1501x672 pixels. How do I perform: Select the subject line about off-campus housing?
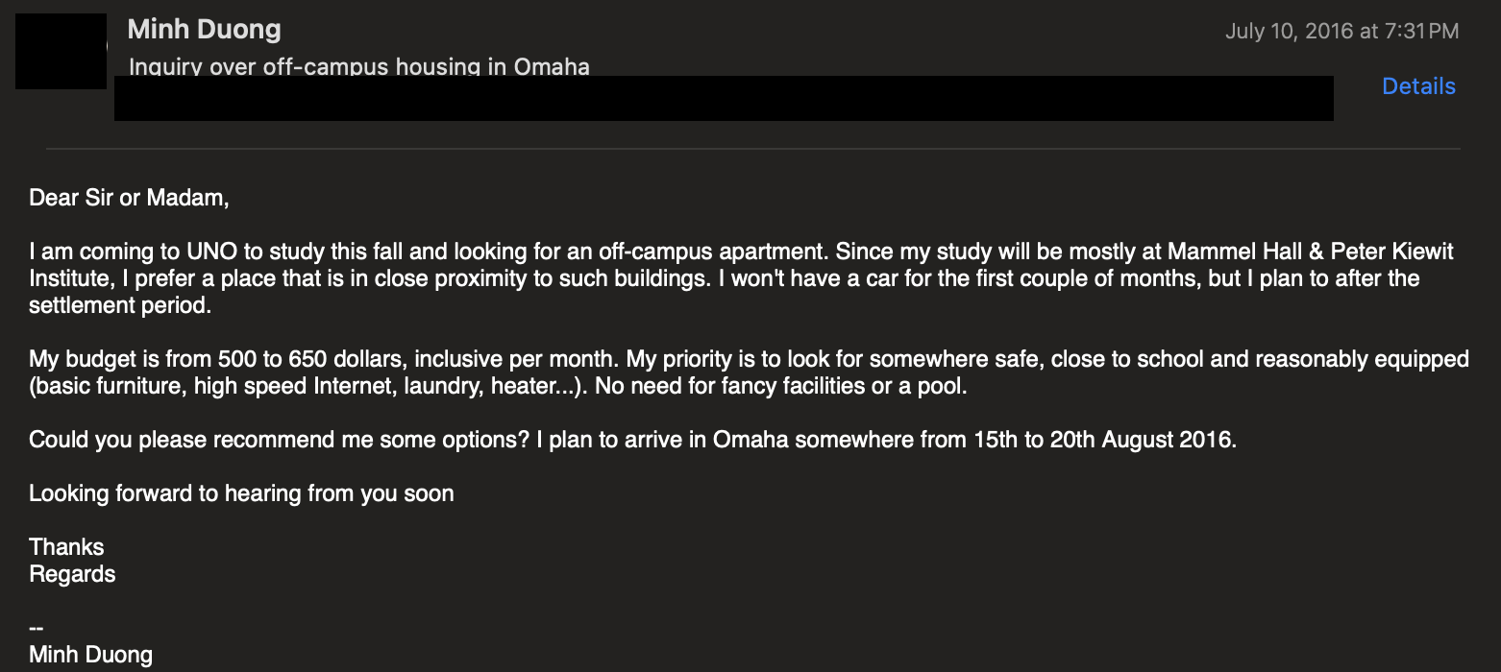pyautogui.click(x=358, y=66)
